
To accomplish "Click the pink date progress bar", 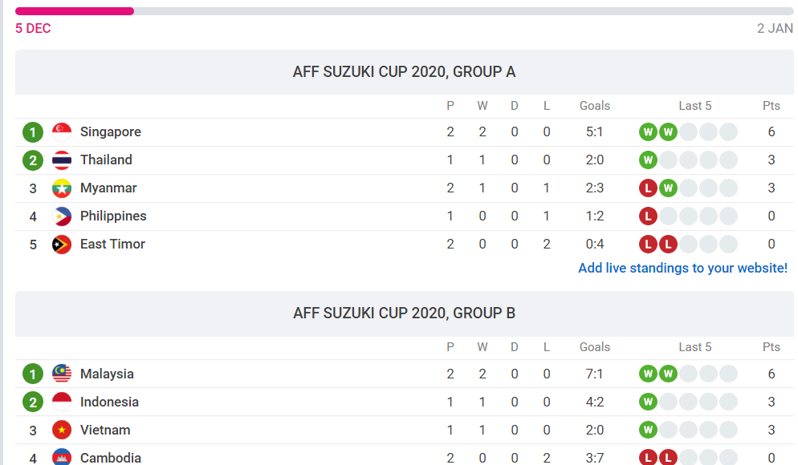I will click(x=75, y=11).
